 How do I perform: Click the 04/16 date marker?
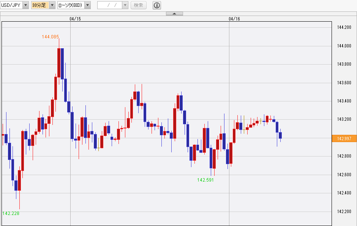(234, 19)
